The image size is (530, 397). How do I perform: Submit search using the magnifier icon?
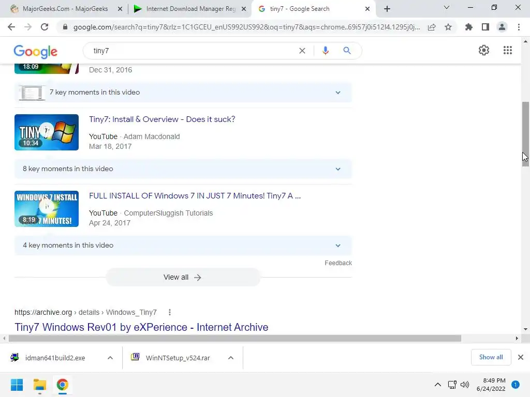[347, 51]
